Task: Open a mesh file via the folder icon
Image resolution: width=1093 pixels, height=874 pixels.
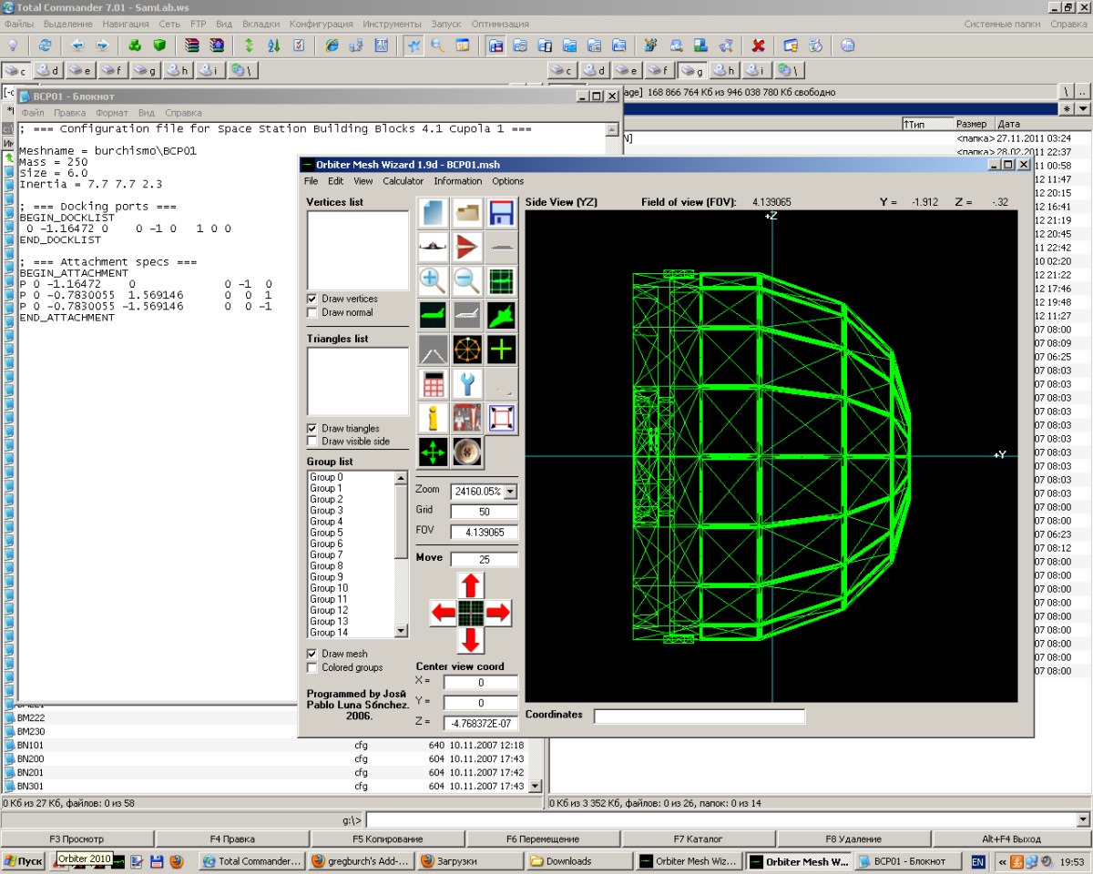Action: 467,213
